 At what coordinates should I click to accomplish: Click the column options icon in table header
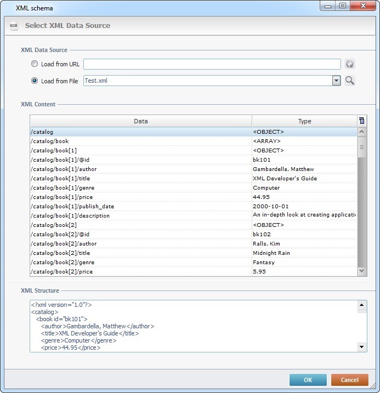361,121
